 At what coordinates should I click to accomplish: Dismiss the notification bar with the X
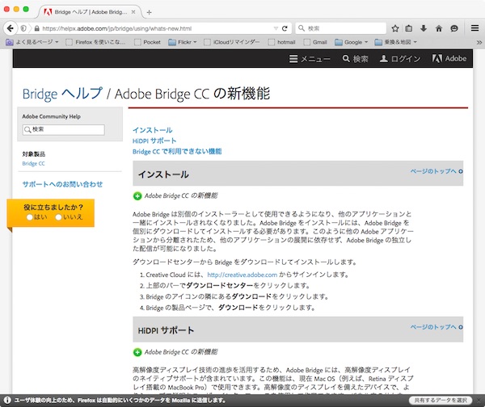[478, 400]
